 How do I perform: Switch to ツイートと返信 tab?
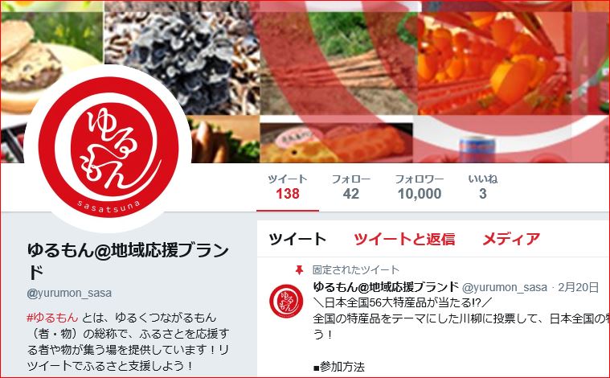pos(404,239)
